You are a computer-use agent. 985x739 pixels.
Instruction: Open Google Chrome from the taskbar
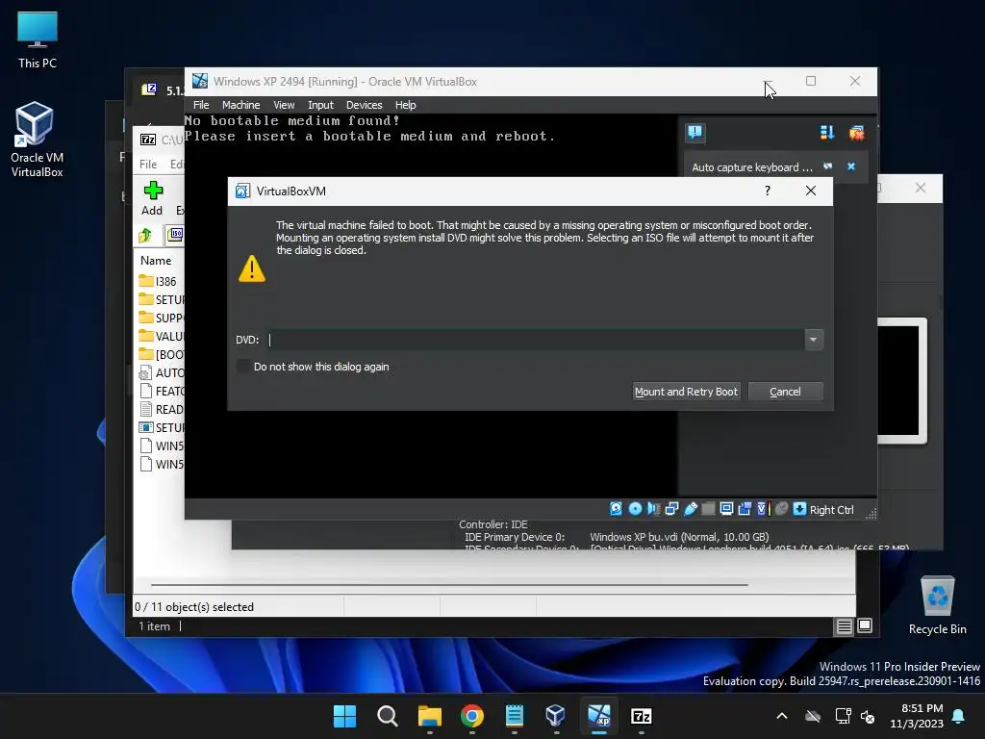471,716
